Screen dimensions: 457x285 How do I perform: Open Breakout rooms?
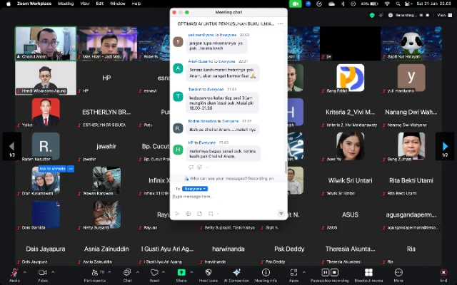click(x=368, y=273)
